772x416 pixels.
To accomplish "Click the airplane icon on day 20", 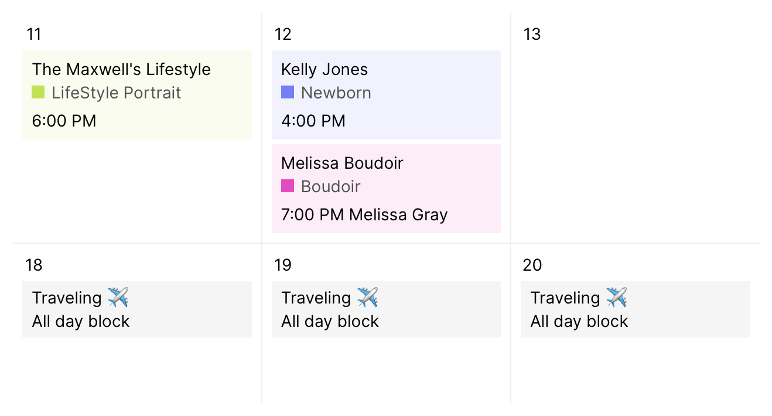I will tap(616, 298).
